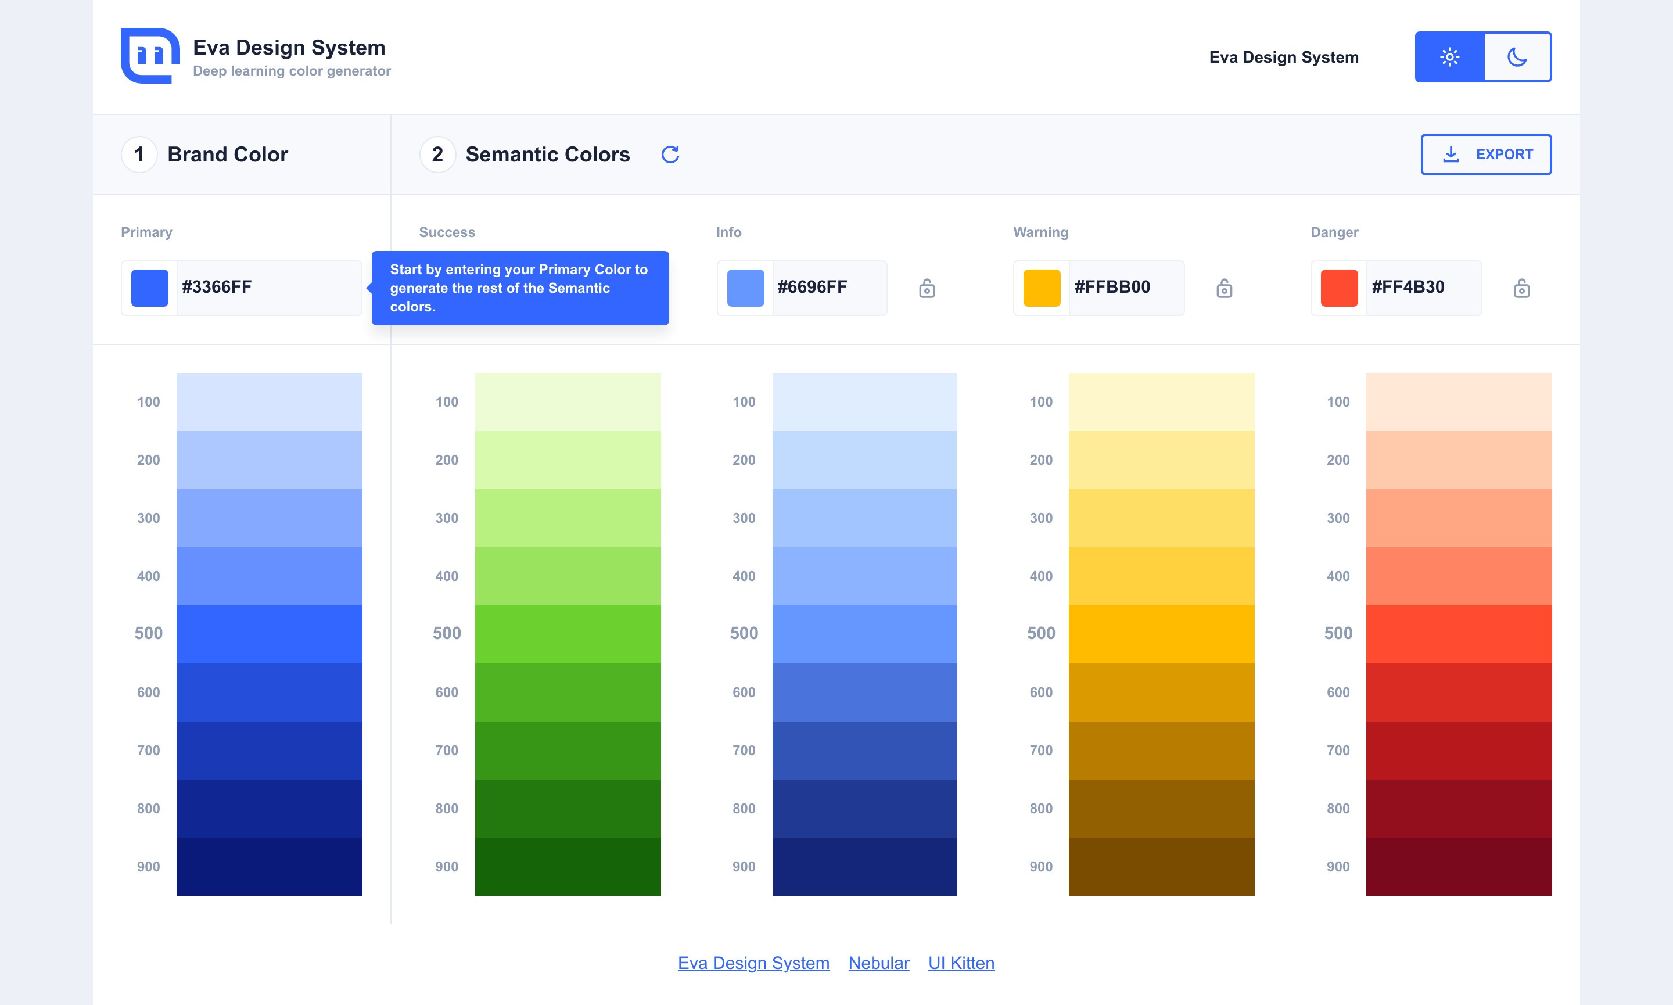Viewport: 1673px width, 1005px height.
Task: Lock the Danger color
Action: pyautogui.click(x=1521, y=289)
